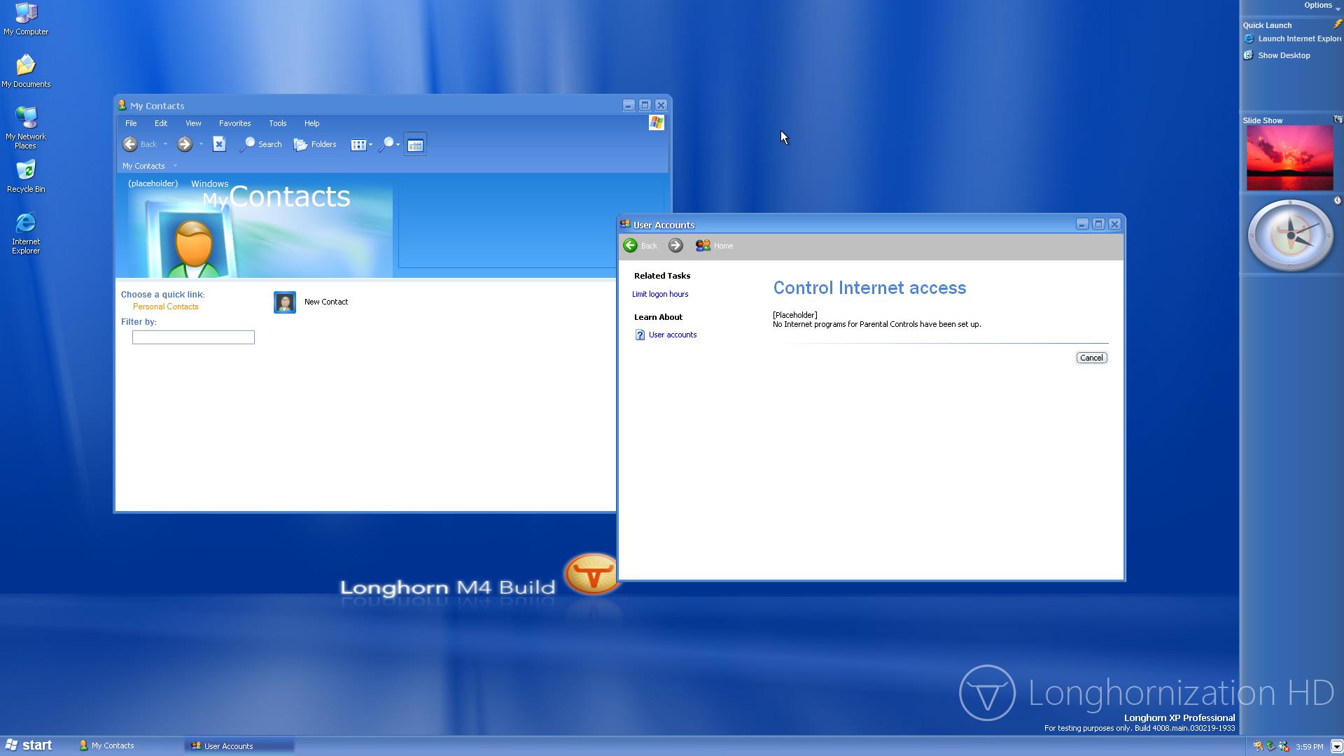Expand the My Contacts address bar dropdown
Screen dimensions: 1344x756
click(x=175, y=166)
